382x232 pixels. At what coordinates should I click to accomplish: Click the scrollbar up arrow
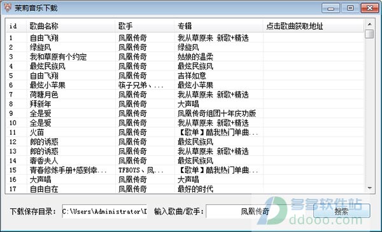(x=369, y=24)
